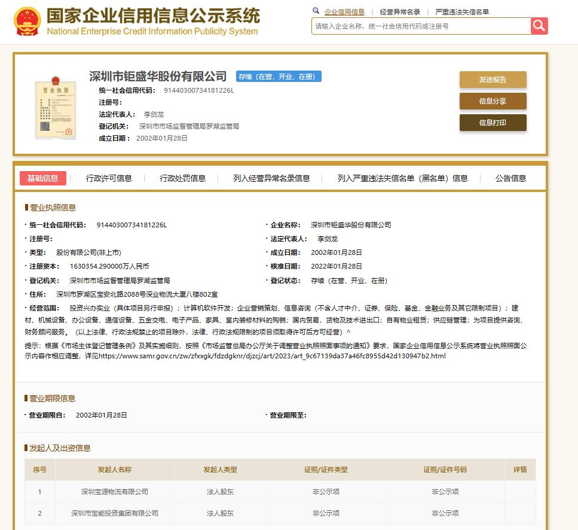Click the company title 深圳市钜盛华股份有限公司
This screenshot has width=578, height=530.
pyautogui.click(x=158, y=77)
